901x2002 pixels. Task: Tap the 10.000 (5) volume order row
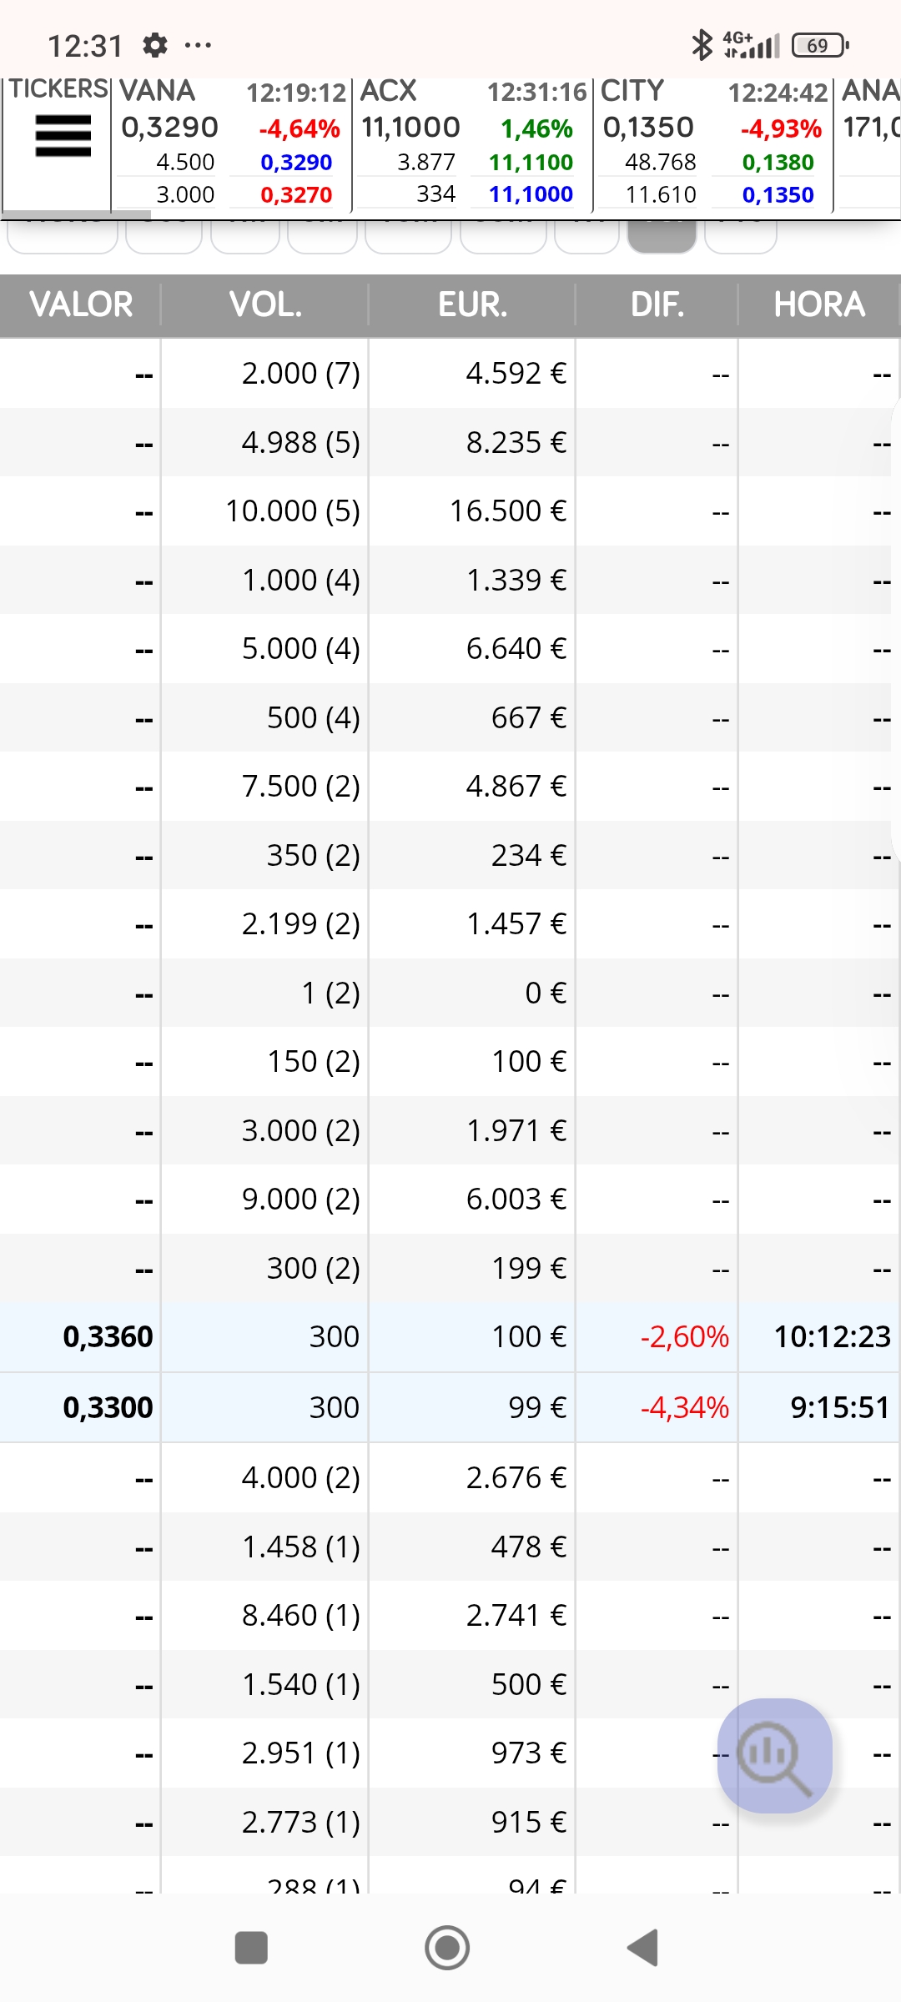[x=450, y=511]
